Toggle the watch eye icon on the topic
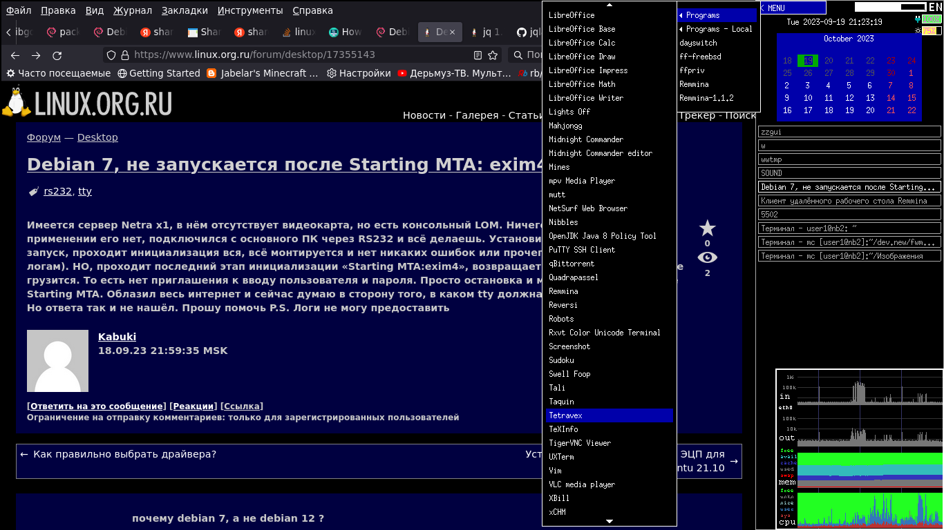This screenshot has width=944, height=530. coord(707,257)
